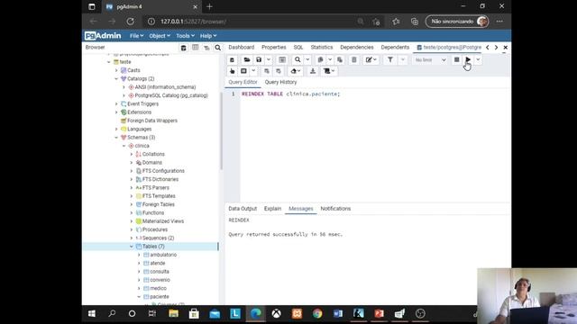The image size is (577, 324).
Task: Expand the Find options dropdown
Action: coord(307,60)
